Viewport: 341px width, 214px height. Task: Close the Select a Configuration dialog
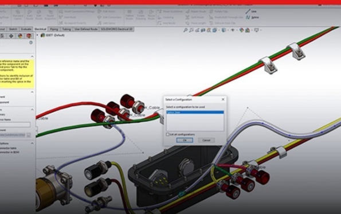click(x=223, y=99)
